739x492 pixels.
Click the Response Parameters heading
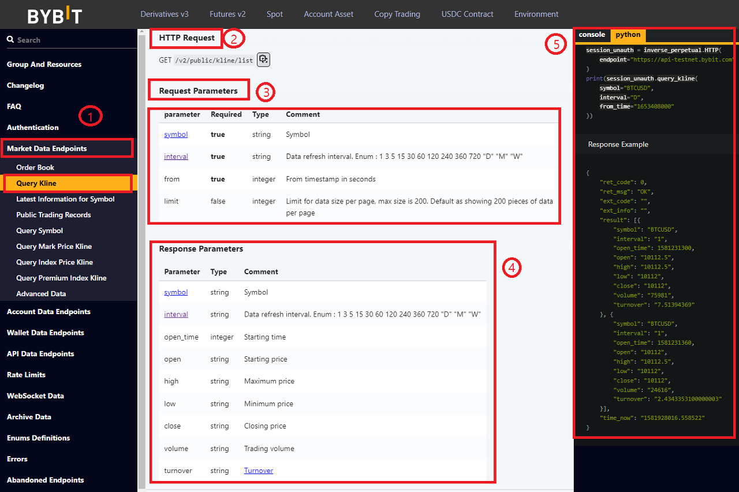(201, 249)
